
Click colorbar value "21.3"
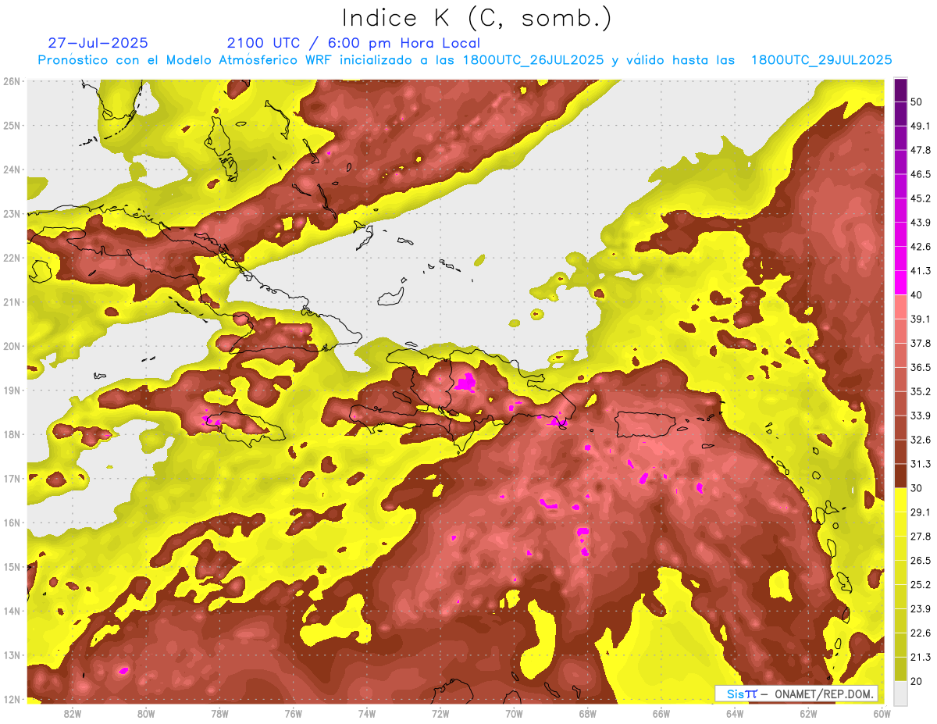921,657
